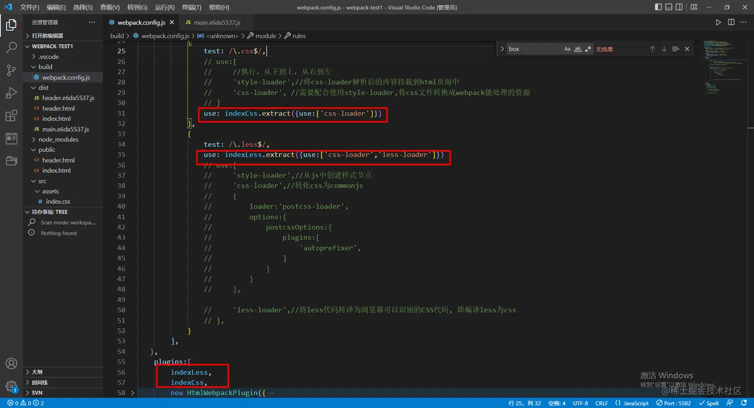Screen dimensions: 754x408
Task: Toggle Use Regular Expression in find
Action: click(x=588, y=49)
